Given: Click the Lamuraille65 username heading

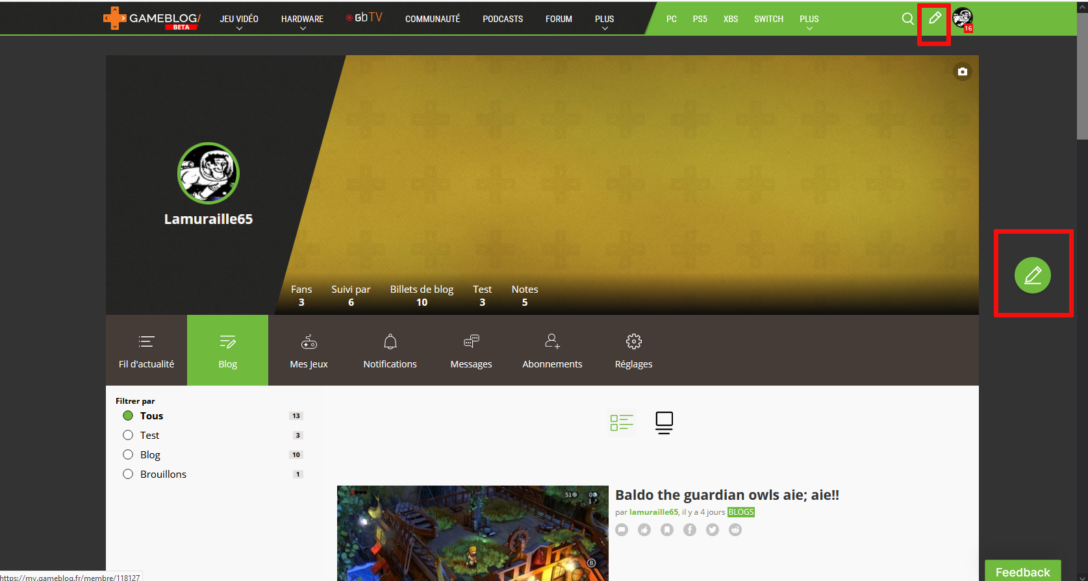Looking at the screenshot, I should pyautogui.click(x=209, y=219).
